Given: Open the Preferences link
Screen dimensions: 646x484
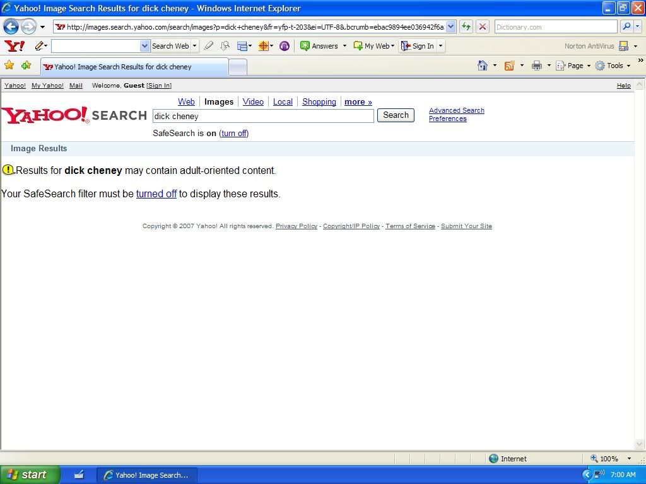Looking at the screenshot, I should click(448, 118).
